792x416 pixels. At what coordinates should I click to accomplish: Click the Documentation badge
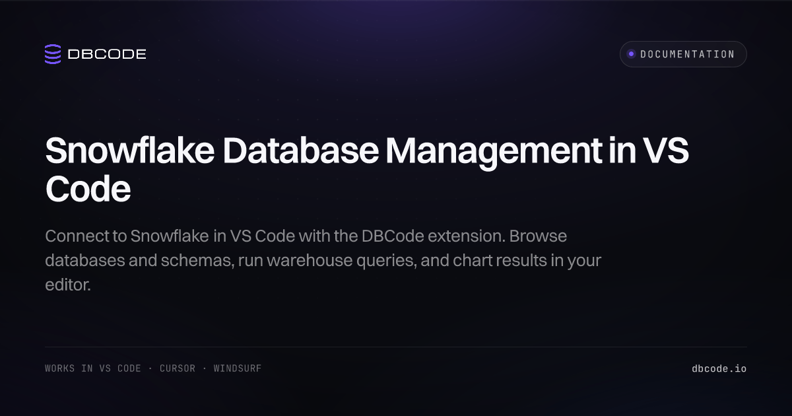click(683, 54)
